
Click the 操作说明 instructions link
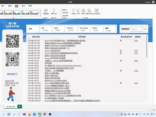[x=11, y=74]
